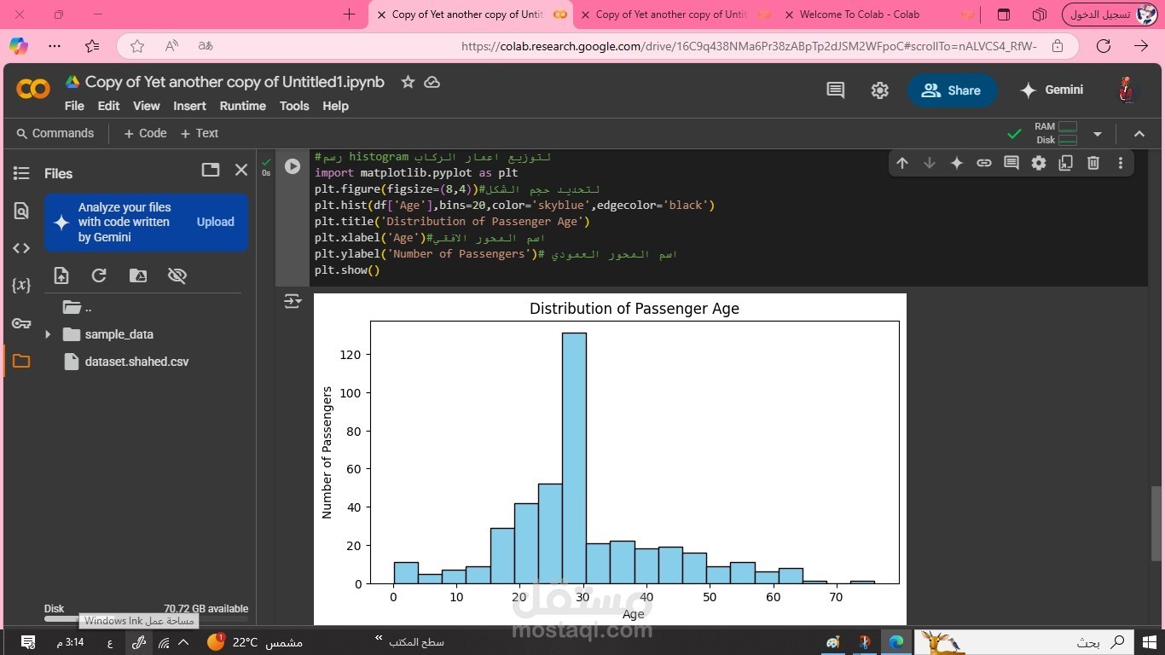
Task: Open runtime connection dropdown arrow
Action: [1098, 134]
